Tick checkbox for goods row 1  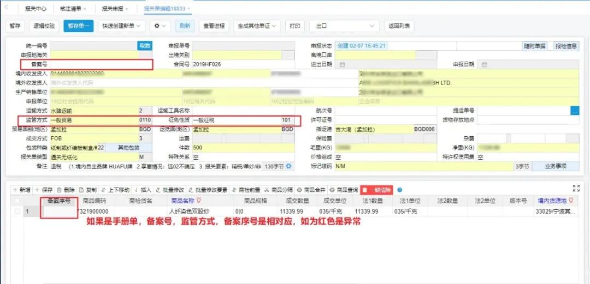click(x=17, y=212)
